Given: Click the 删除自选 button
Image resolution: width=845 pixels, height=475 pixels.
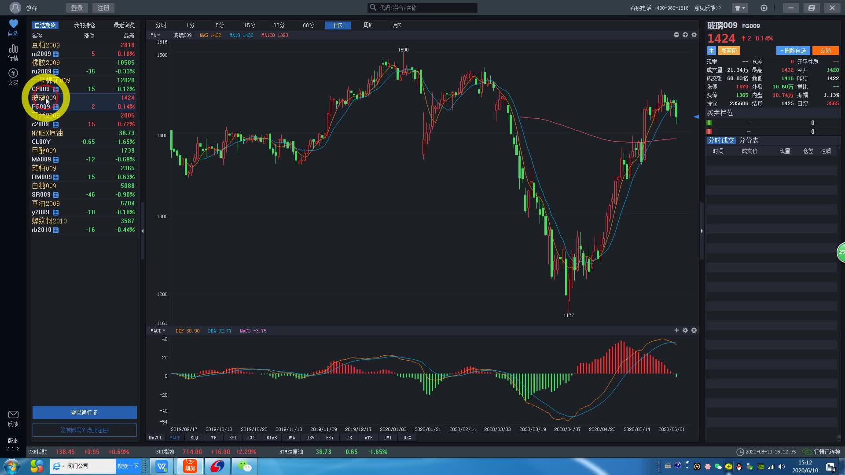Looking at the screenshot, I should click(x=793, y=51).
